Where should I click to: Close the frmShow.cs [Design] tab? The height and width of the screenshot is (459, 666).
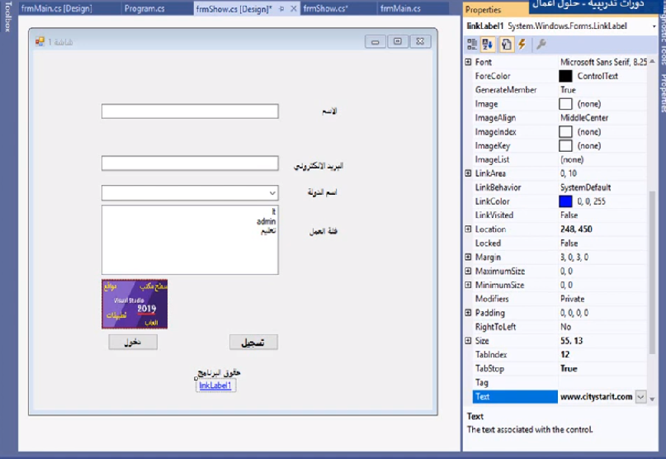[x=294, y=8]
